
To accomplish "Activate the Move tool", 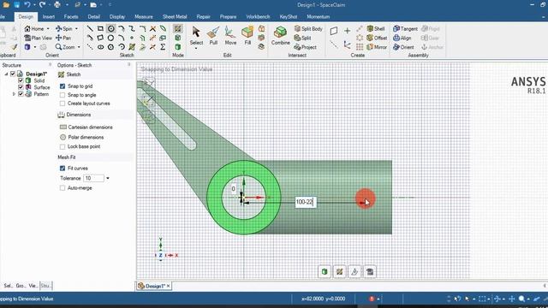I will click(x=230, y=36).
